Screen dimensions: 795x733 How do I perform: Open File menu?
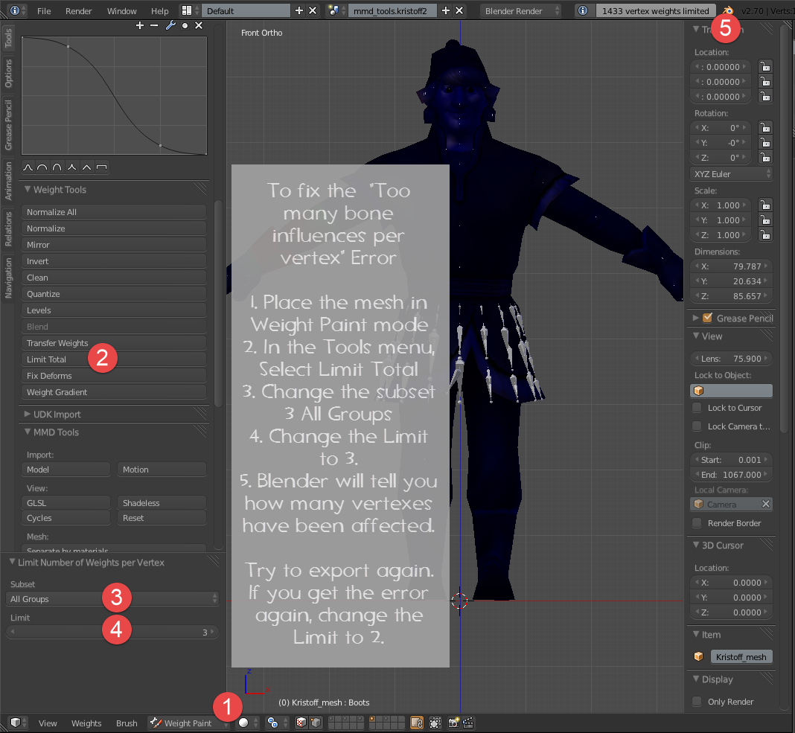coord(44,10)
